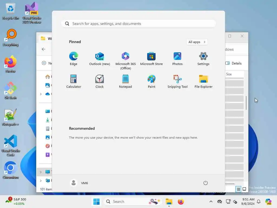277x208 pixels.
Task: Launch Outlook (new) pinned app
Action: point(100,59)
